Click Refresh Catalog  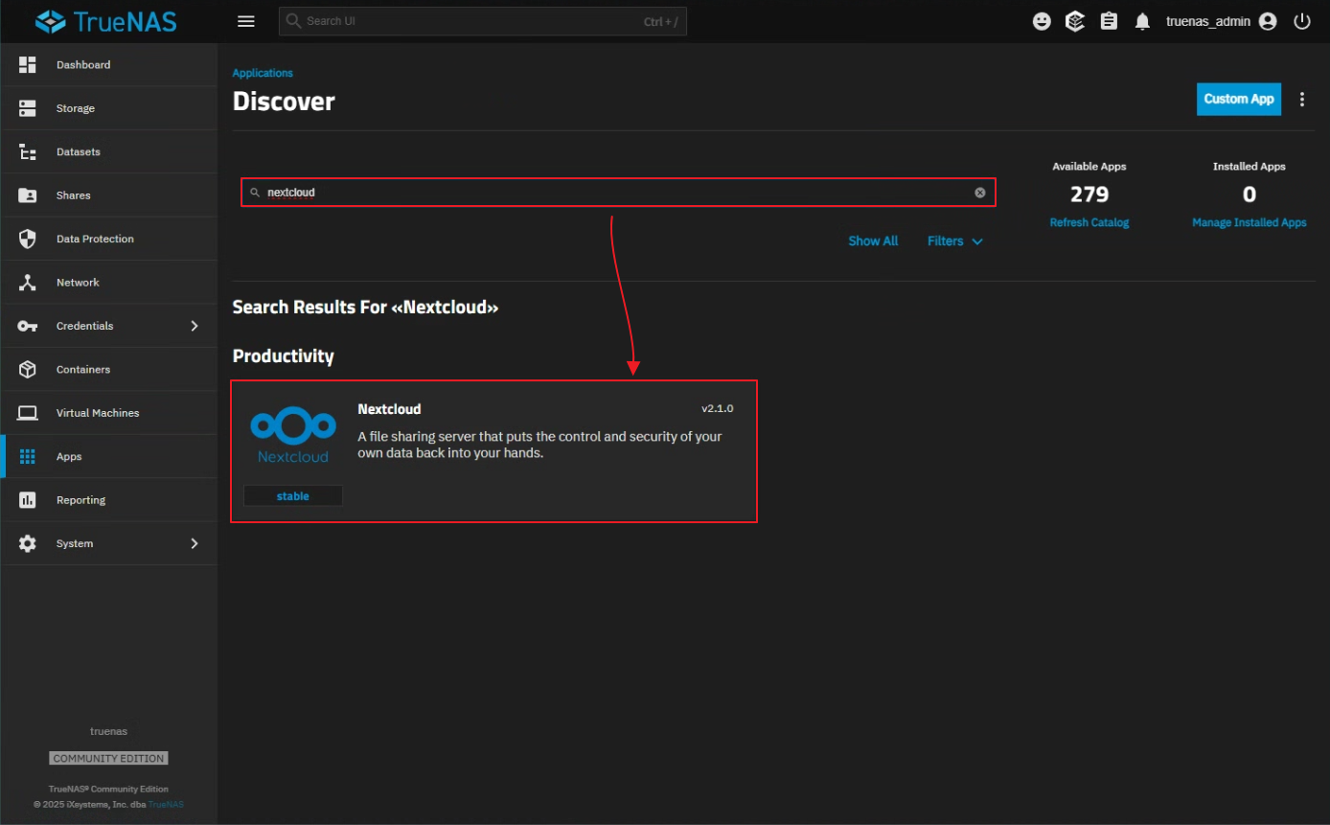pyautogui.click(x=1089, y=222)
